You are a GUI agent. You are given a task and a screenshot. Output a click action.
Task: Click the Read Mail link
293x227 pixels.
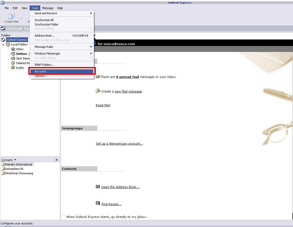[103, 105]
